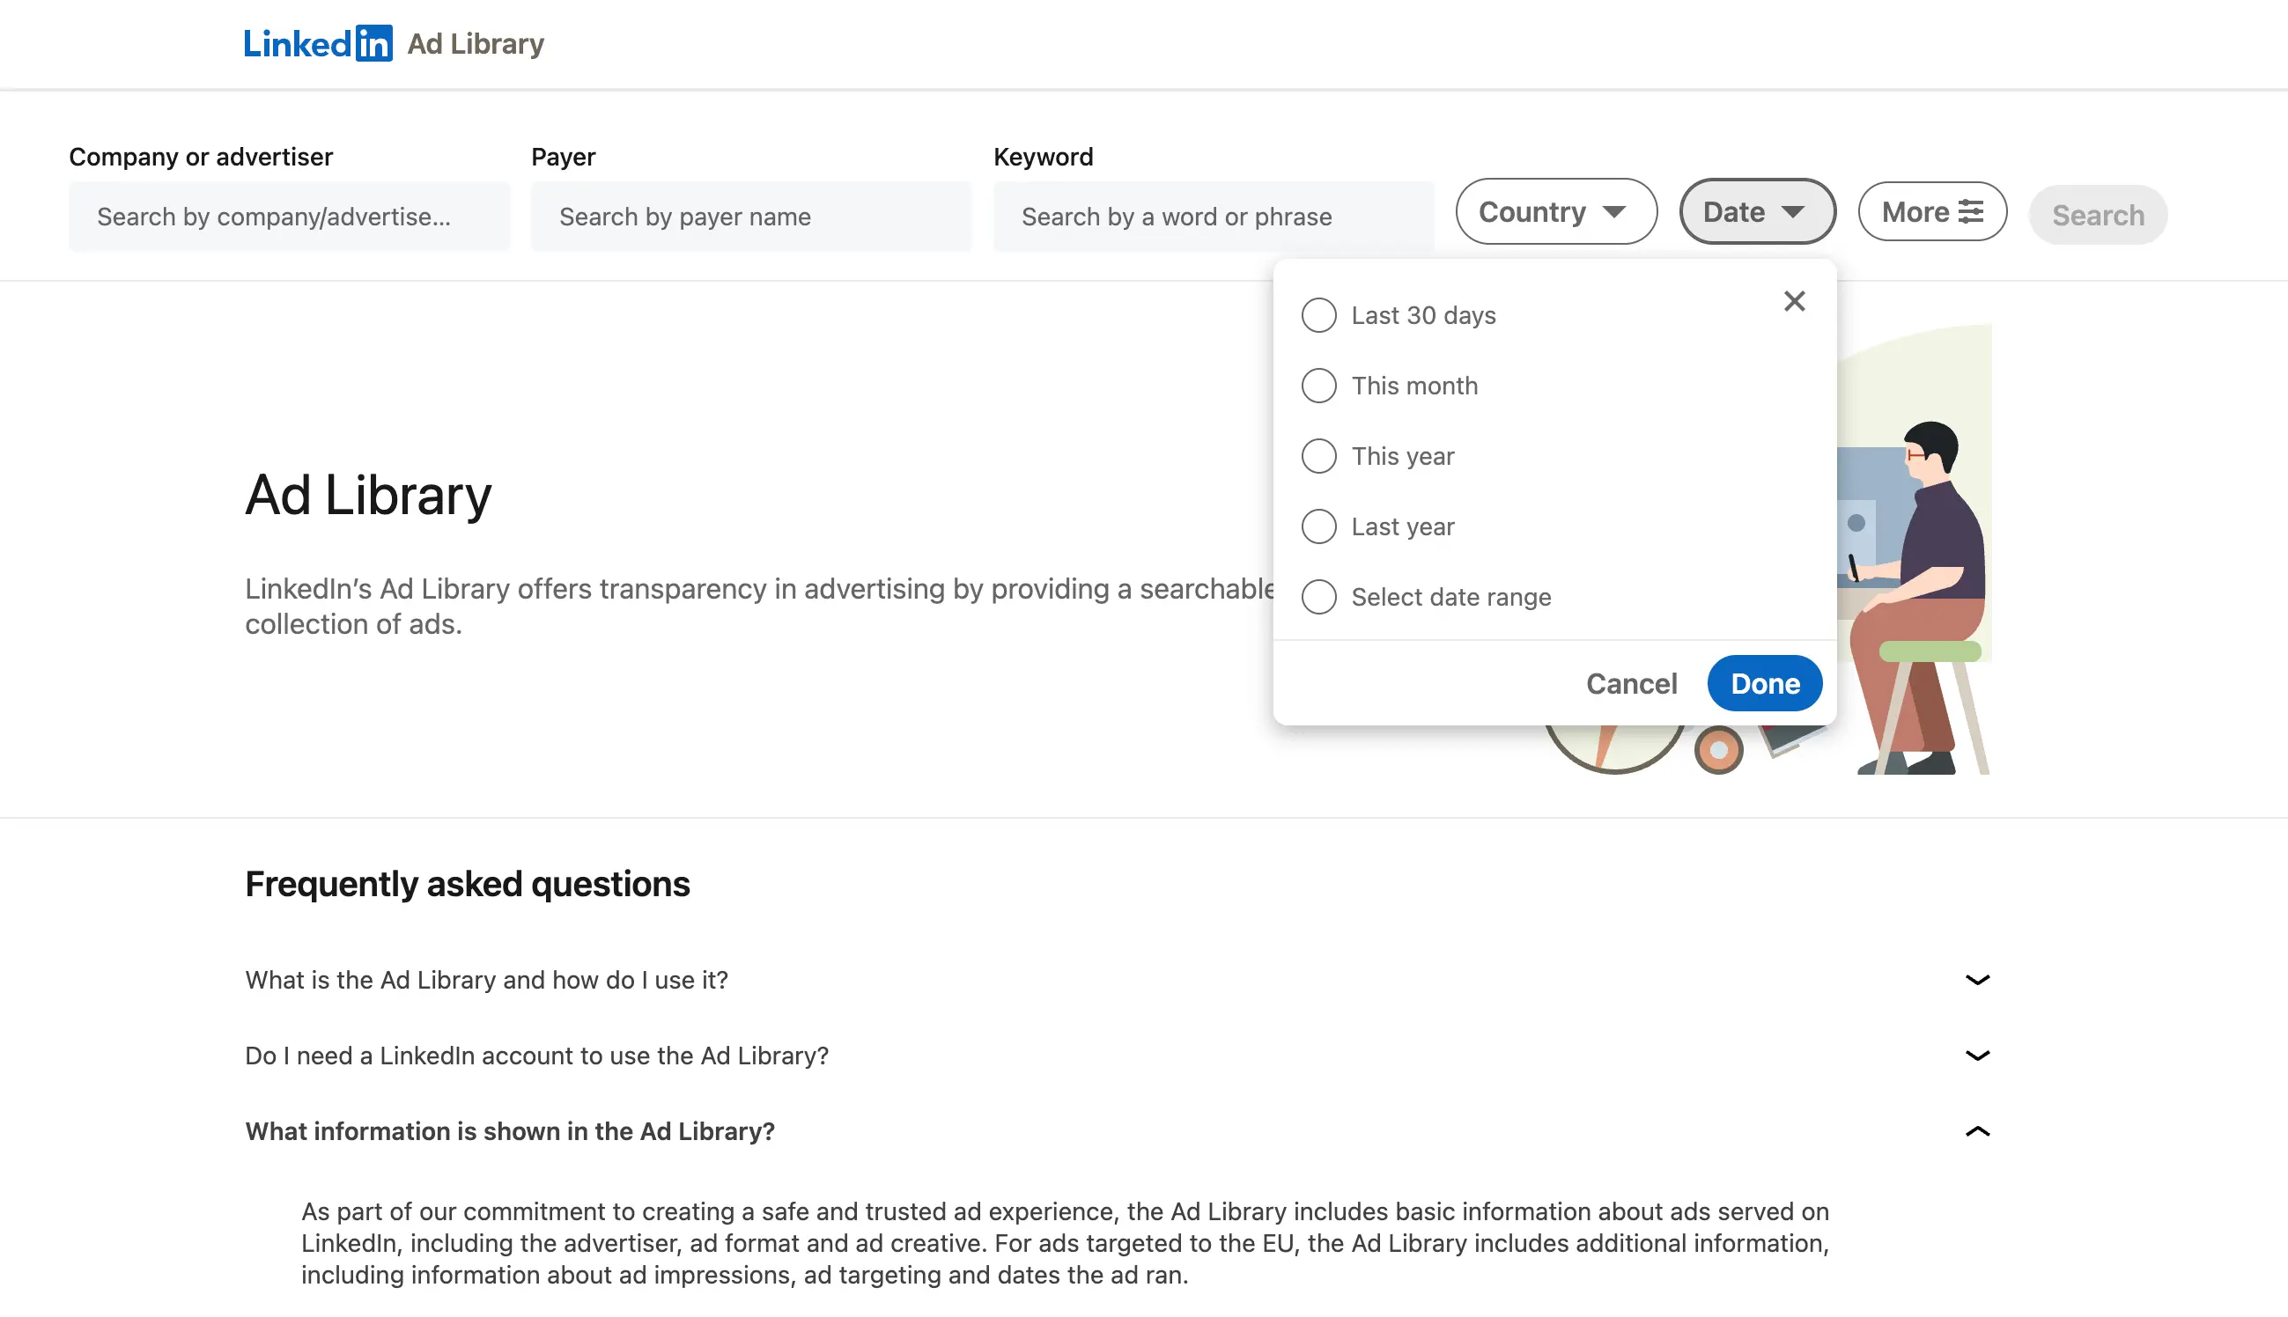This screenshot has height=1317, width=2288.
Task: Select the Last 30 days radio option
Action: click(1318, 316)
